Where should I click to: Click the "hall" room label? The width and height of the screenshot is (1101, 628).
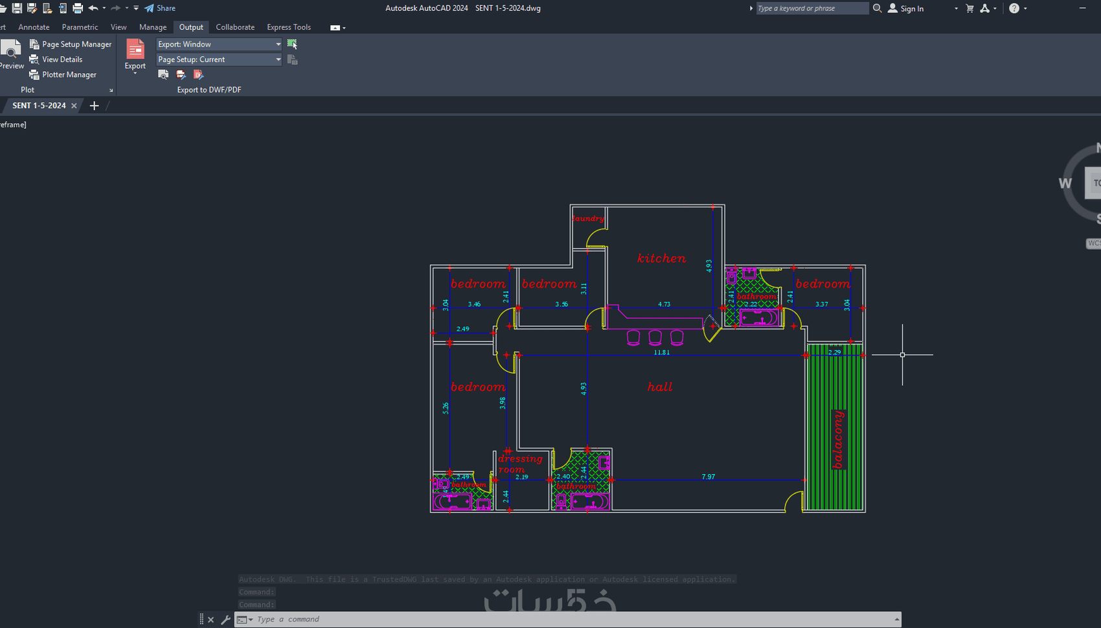[660, 387]
